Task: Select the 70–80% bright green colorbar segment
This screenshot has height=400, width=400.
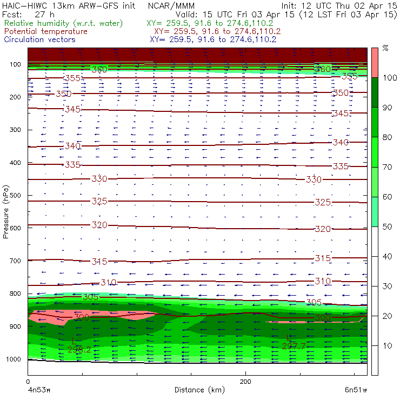Action: tap(375, 152)
